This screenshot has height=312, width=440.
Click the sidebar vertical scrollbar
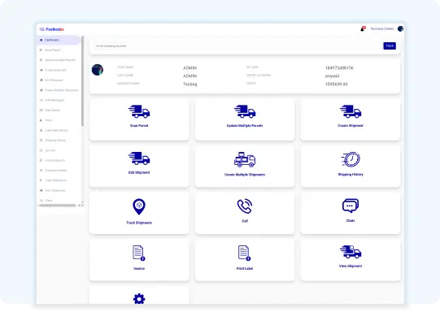coord(82,81)
